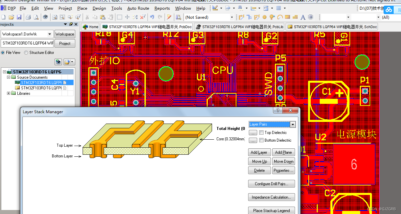The width and height of the screenshot is (401, 214).
Task: Click the Undo icon on the toolbar
Action: (x=152, y=17)
